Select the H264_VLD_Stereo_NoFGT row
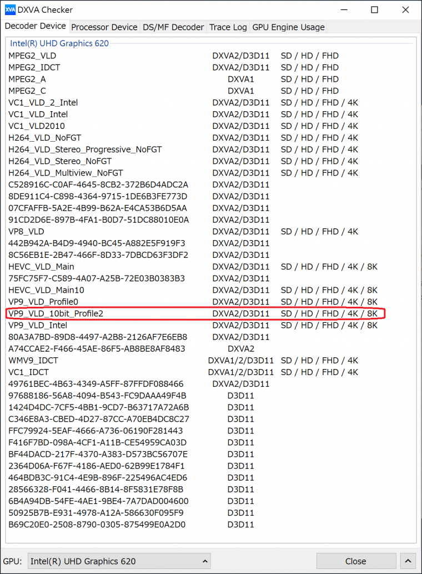Image resolution: width=422 pixels, height=574 pixels. click(210, 161)
